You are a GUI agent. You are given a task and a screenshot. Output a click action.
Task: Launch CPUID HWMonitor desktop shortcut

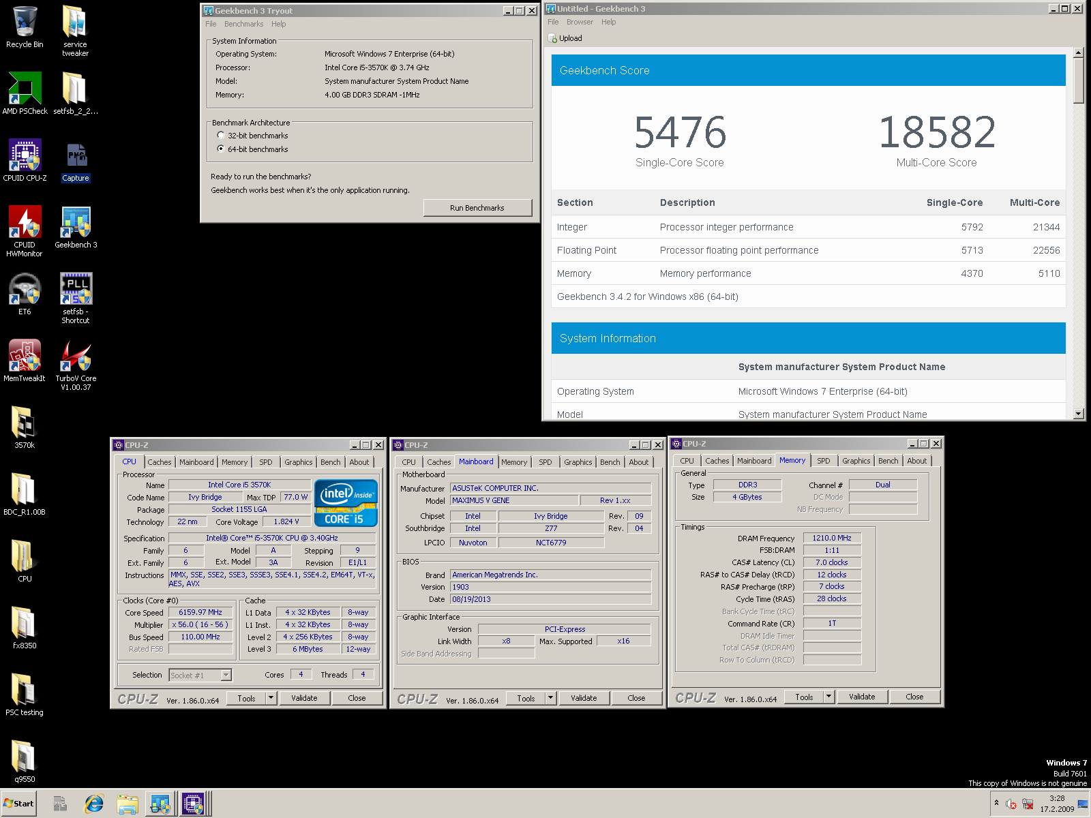[25, 232]
